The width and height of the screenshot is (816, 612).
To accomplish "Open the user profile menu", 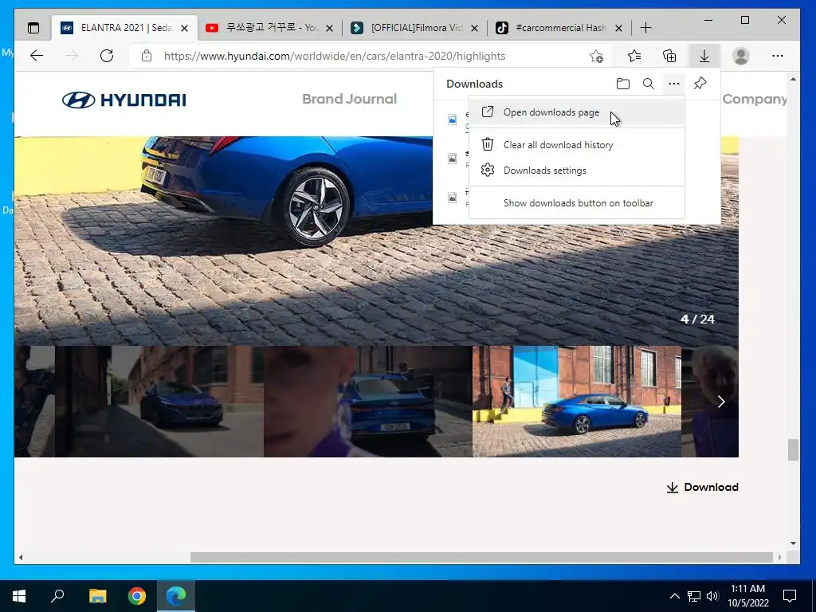I will click(x=740, y=56).
